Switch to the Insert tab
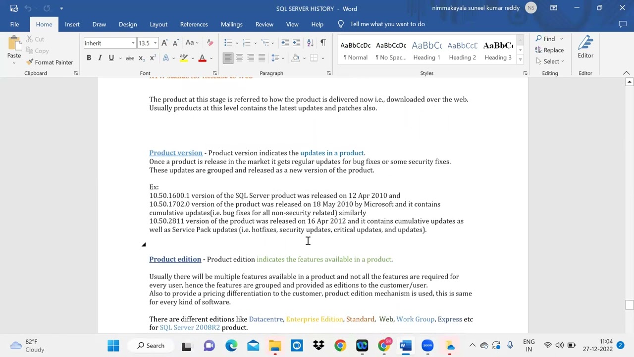The height and width of the screenshot is (357, 634). 72,24
